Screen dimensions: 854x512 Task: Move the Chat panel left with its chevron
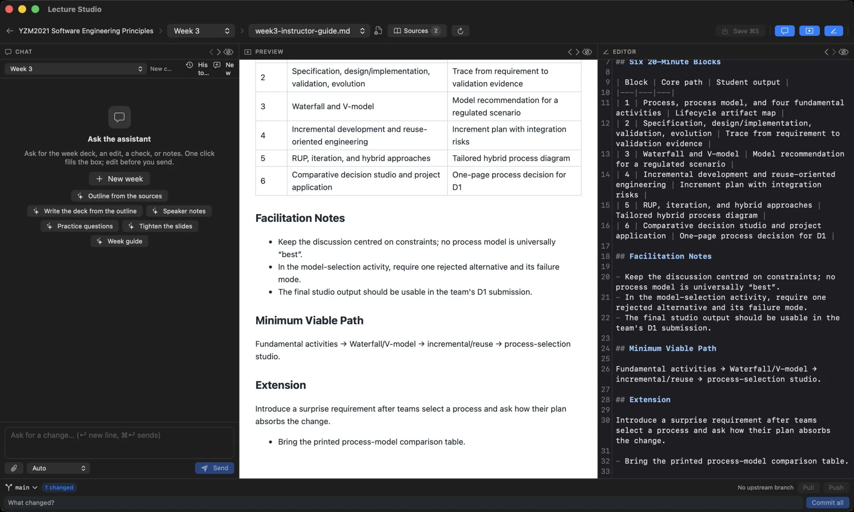click(211, 52)
